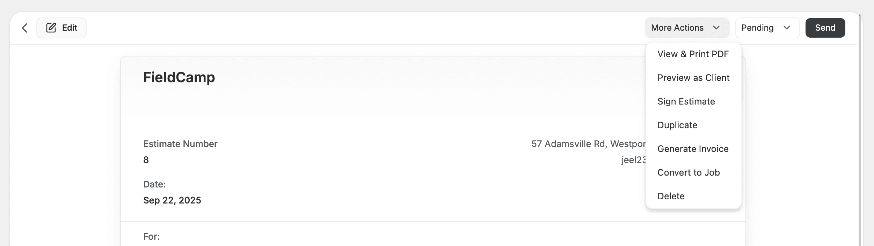This screenshot has height=246, width=874.
Task: Click Duplicate in the actions menu
Action: [x=677, y=125]
